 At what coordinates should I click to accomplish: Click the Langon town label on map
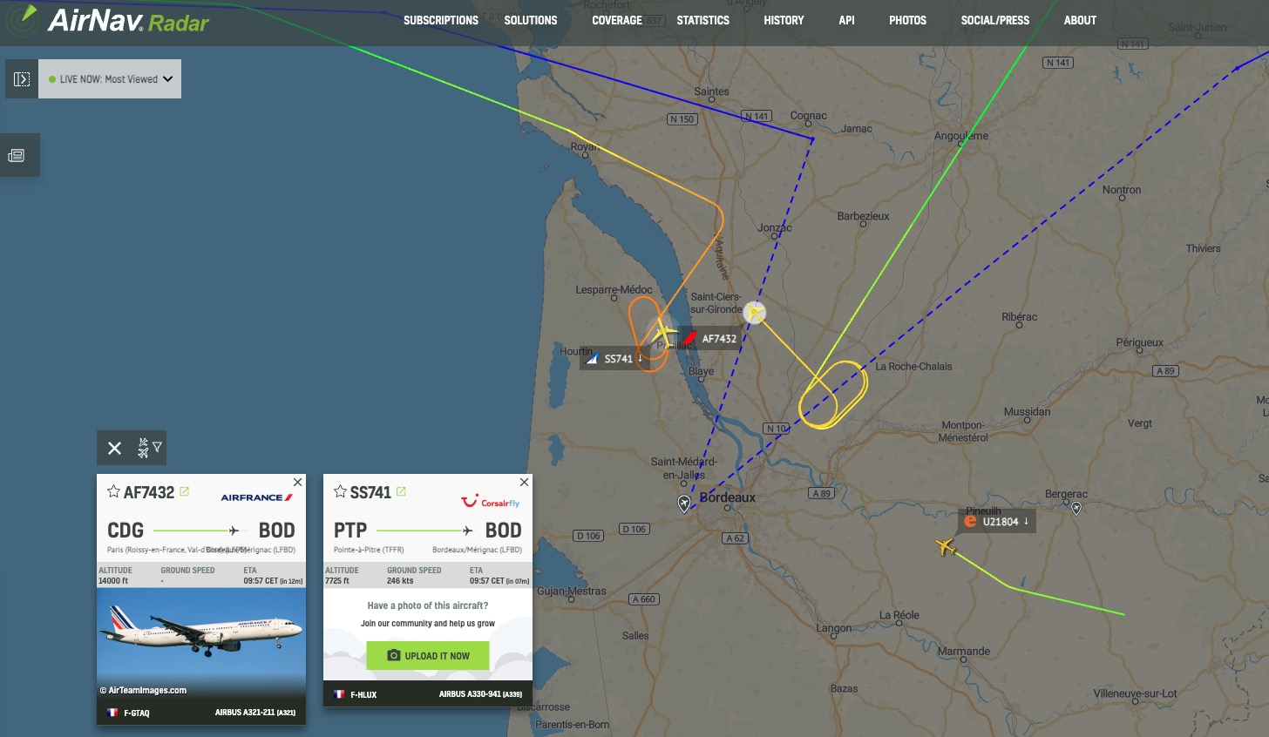pos(834,628)
